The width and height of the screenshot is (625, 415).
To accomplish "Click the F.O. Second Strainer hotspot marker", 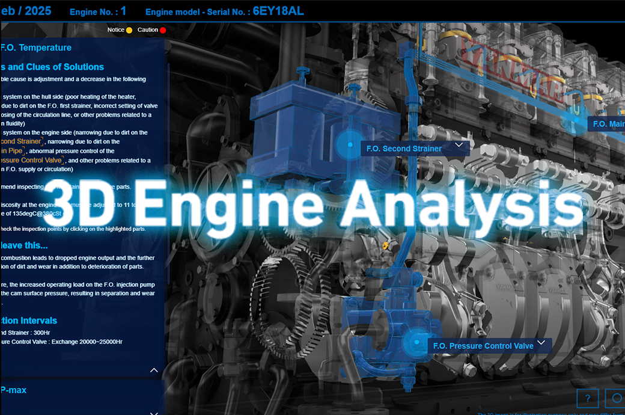I will pyautogui.click(x=348, y=144).
